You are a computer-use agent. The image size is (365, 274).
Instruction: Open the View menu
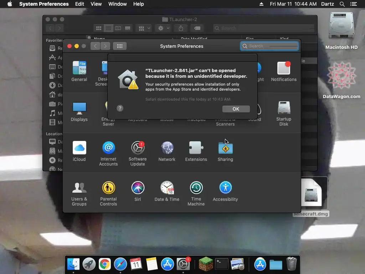(x=96, y=4)
